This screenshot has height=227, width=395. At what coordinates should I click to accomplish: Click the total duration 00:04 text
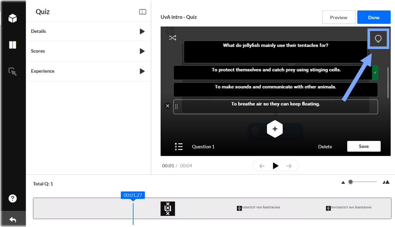186,166
